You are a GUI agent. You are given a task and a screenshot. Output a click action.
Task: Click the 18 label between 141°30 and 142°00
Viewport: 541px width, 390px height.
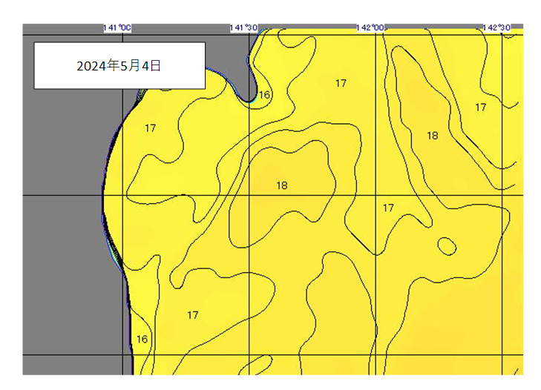(282, 185)
